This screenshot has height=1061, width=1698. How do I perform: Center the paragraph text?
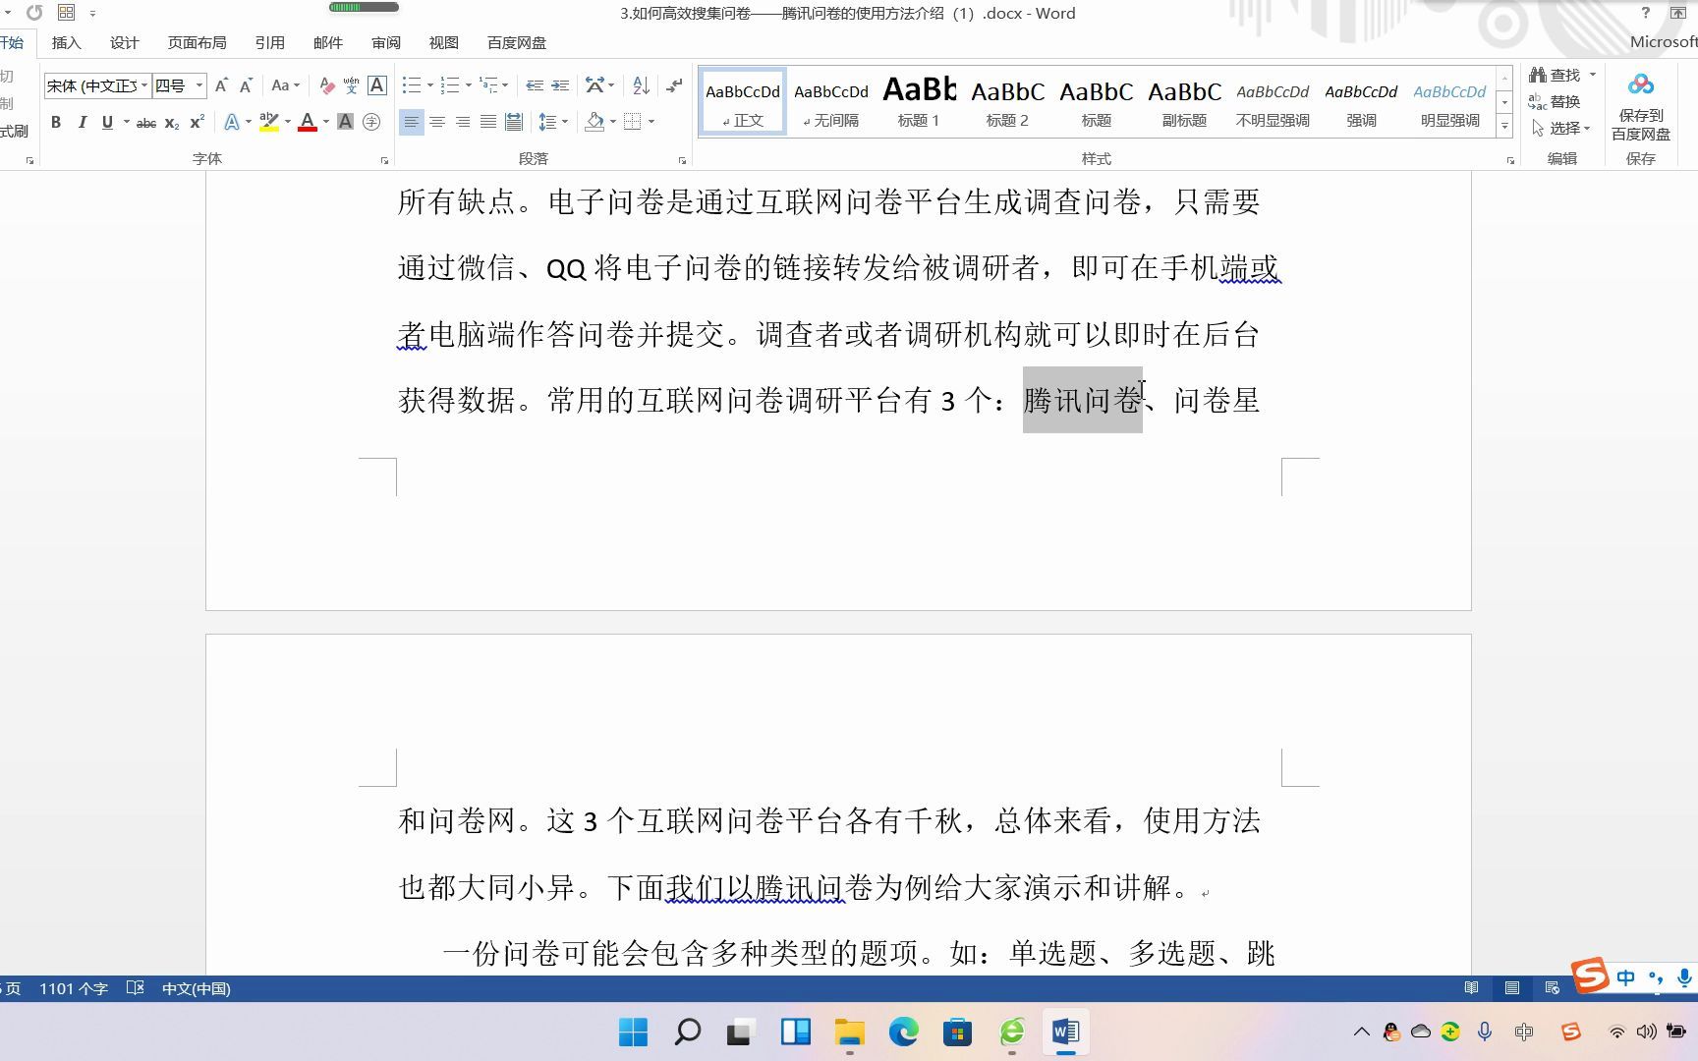[437, 122]
